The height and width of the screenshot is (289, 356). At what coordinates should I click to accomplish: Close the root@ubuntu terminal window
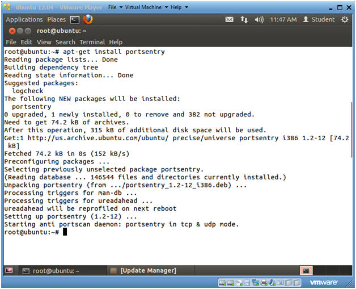click(x=12, y=31)
